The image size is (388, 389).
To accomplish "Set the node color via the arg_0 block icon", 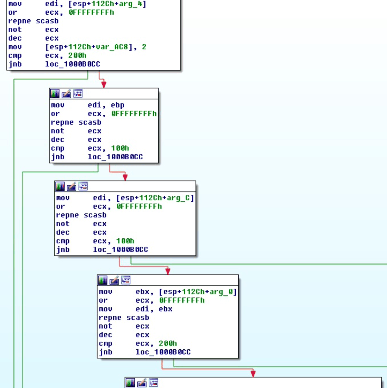I will (x=102, y=280).
